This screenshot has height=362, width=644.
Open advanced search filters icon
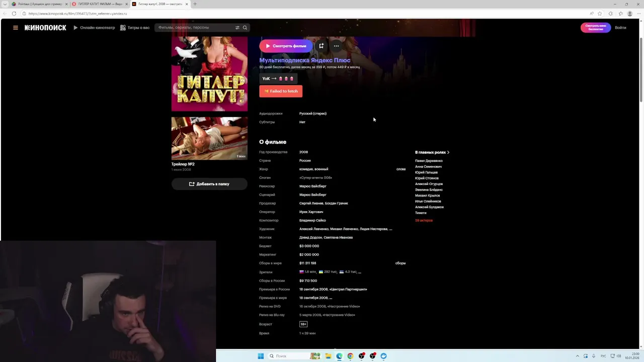(x=237, y=28)
